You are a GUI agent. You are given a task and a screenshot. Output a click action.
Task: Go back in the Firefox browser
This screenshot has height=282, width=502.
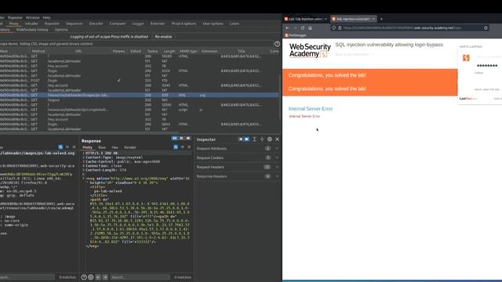[x=287, y=28]
